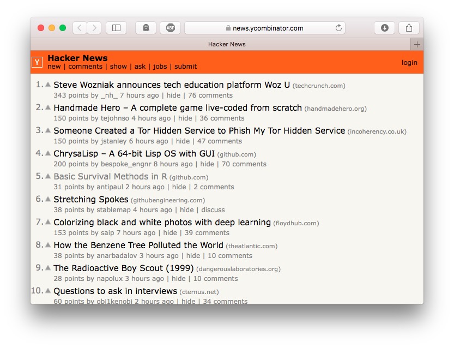Filter by githubengineering.com domain
The image size is (454, 348).
(168, 200)
